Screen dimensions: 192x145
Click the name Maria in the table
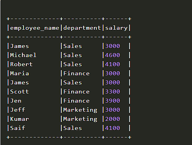point(20,73)
